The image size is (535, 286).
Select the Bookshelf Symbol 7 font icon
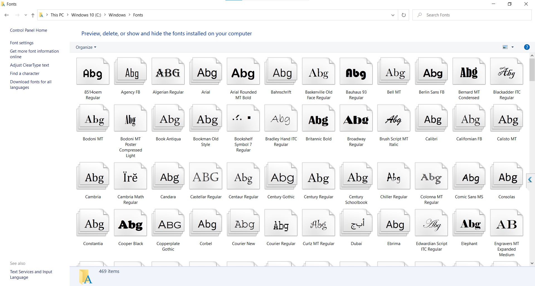point(243,118)
